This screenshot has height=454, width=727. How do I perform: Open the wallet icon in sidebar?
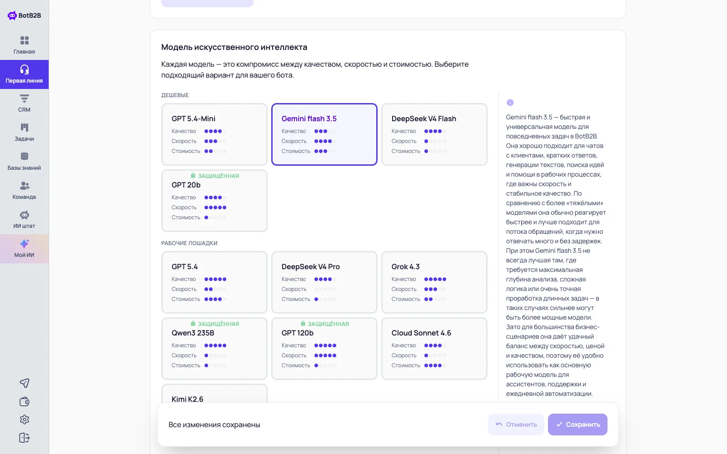click(25, 401)
